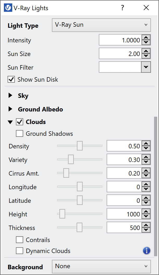This screenshot has width=159, height=275.
Task: Click the Cirrus Amt. slider handle
Action: [66, 173]
